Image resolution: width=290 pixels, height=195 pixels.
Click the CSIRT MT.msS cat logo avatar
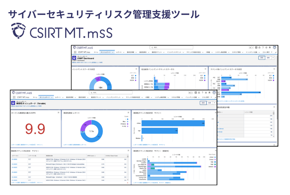(x=214, y=93)
